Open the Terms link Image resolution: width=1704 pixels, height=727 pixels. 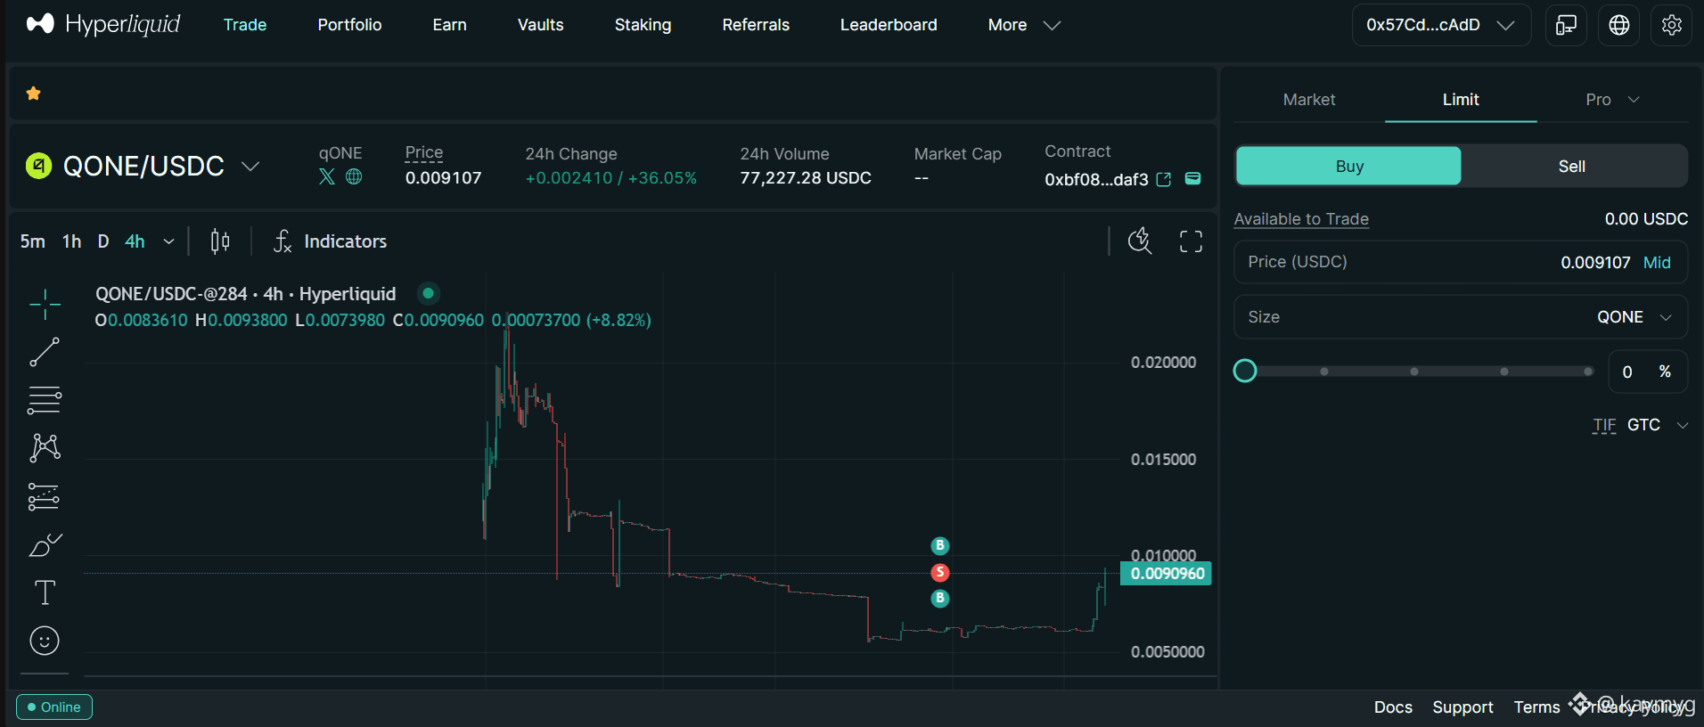(x=1536, y=707)
